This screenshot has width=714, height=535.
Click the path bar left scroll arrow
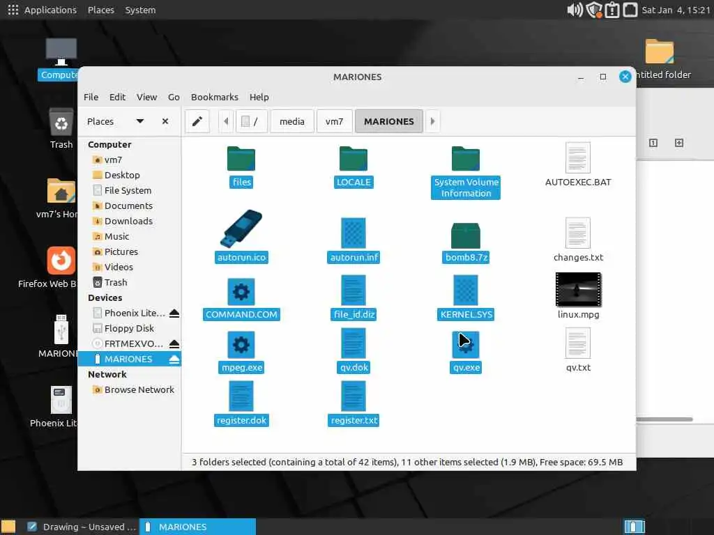226,121
